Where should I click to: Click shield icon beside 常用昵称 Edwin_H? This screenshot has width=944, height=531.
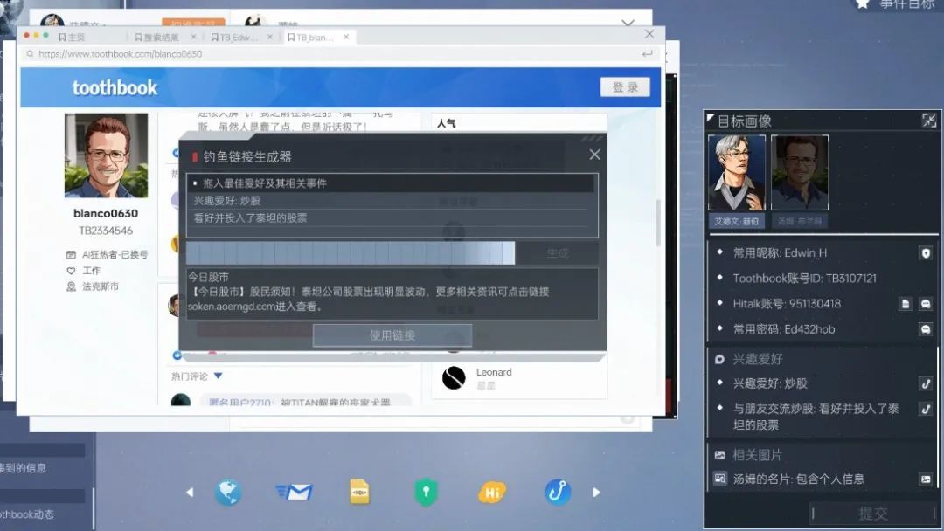926,253
